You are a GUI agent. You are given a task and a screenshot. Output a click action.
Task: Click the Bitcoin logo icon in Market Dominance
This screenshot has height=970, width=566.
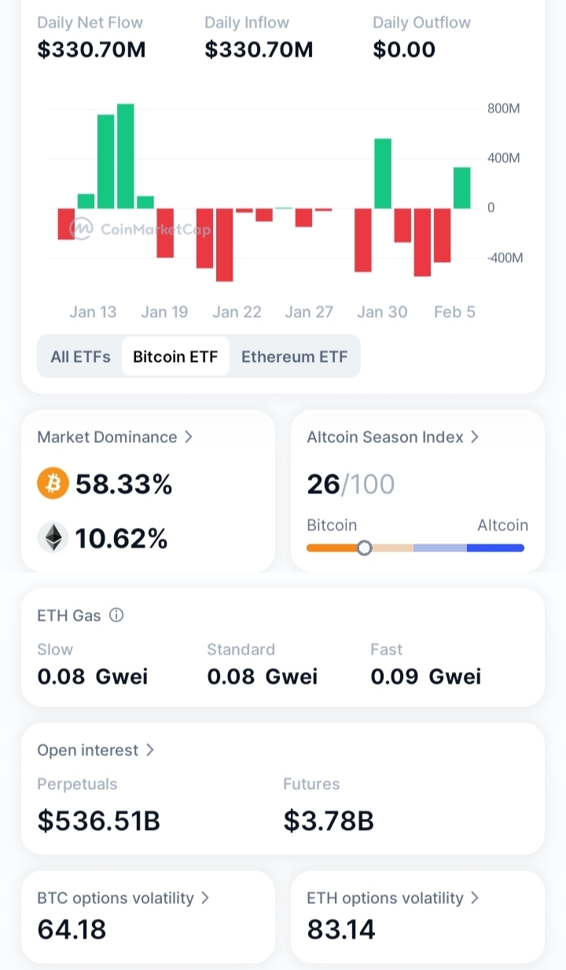(53, 485)
